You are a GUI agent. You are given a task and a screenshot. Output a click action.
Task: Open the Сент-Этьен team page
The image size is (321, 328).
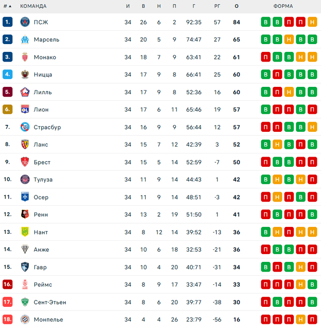50,302
